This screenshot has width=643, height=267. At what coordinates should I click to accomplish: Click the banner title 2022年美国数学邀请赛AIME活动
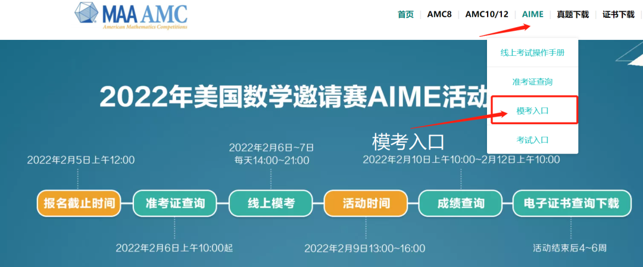(293, 97)
